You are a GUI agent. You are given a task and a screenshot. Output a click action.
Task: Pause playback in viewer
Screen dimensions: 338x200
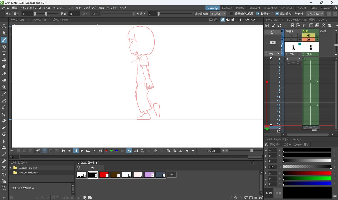[76, 151]
